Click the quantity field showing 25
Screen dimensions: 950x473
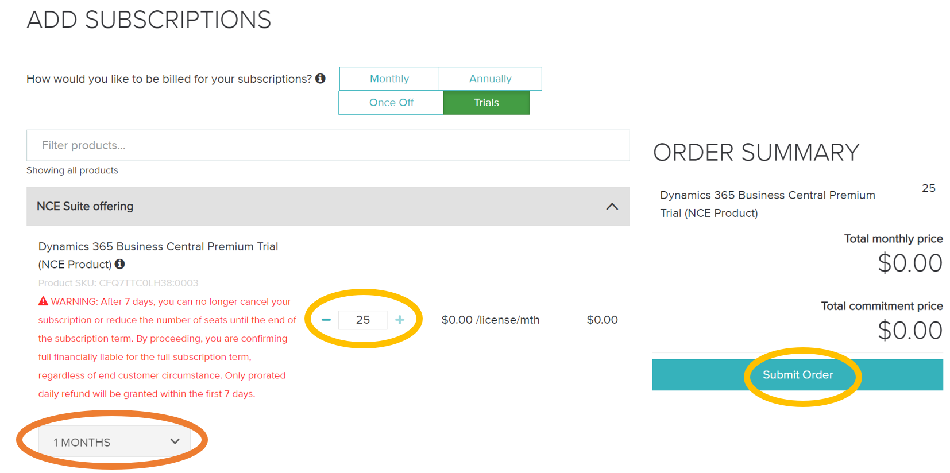tap(363, 320)
